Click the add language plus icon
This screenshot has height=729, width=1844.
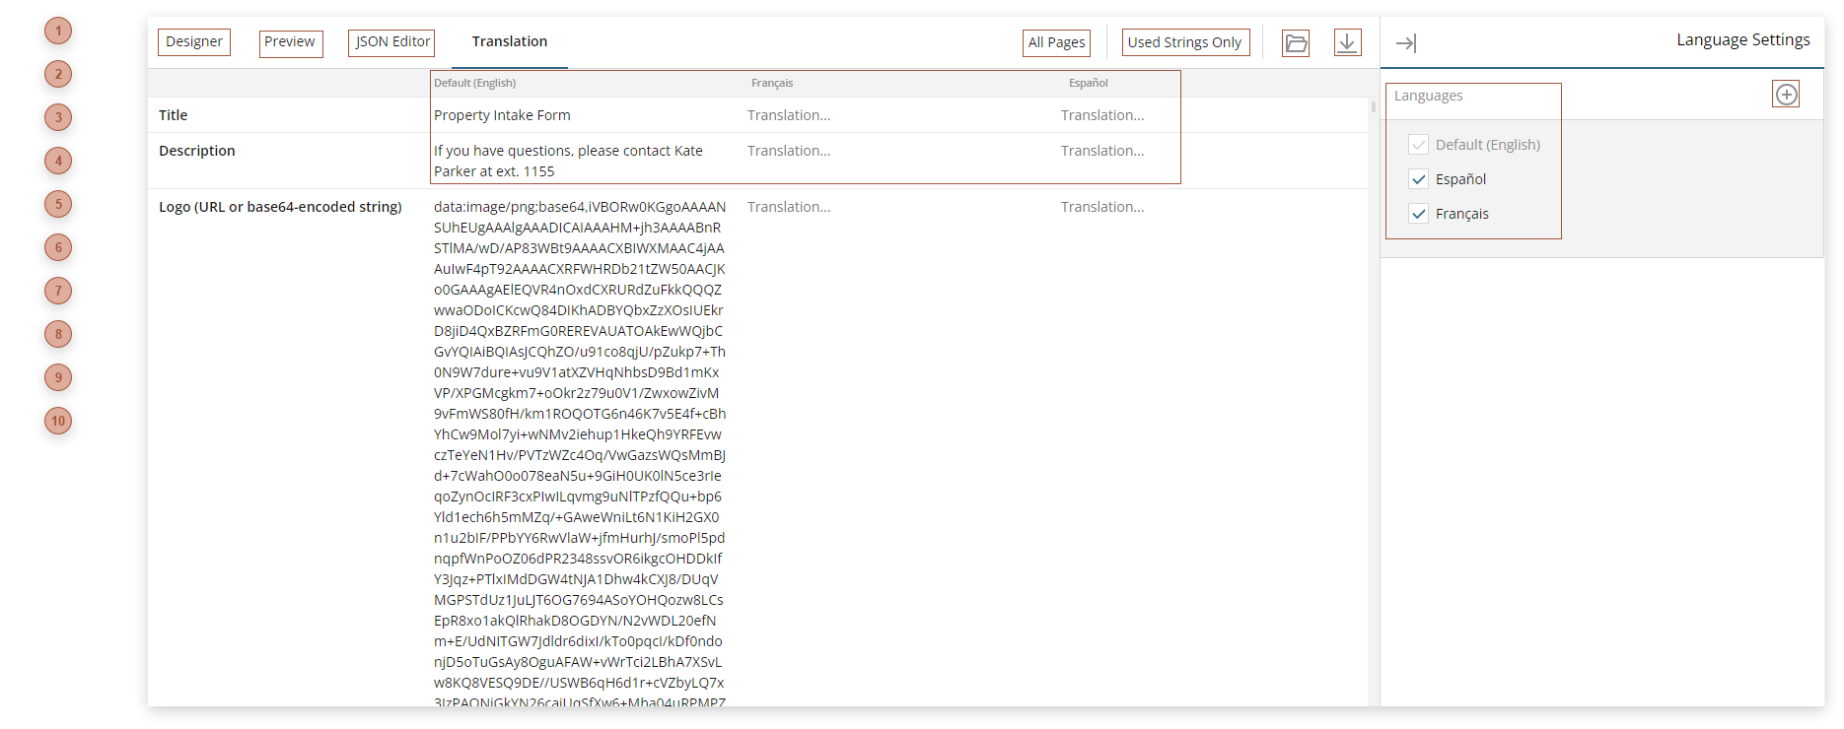1786,95
